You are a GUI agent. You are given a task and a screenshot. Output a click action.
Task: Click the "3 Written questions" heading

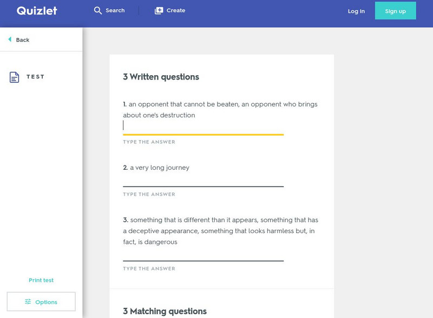coord(161,77)
